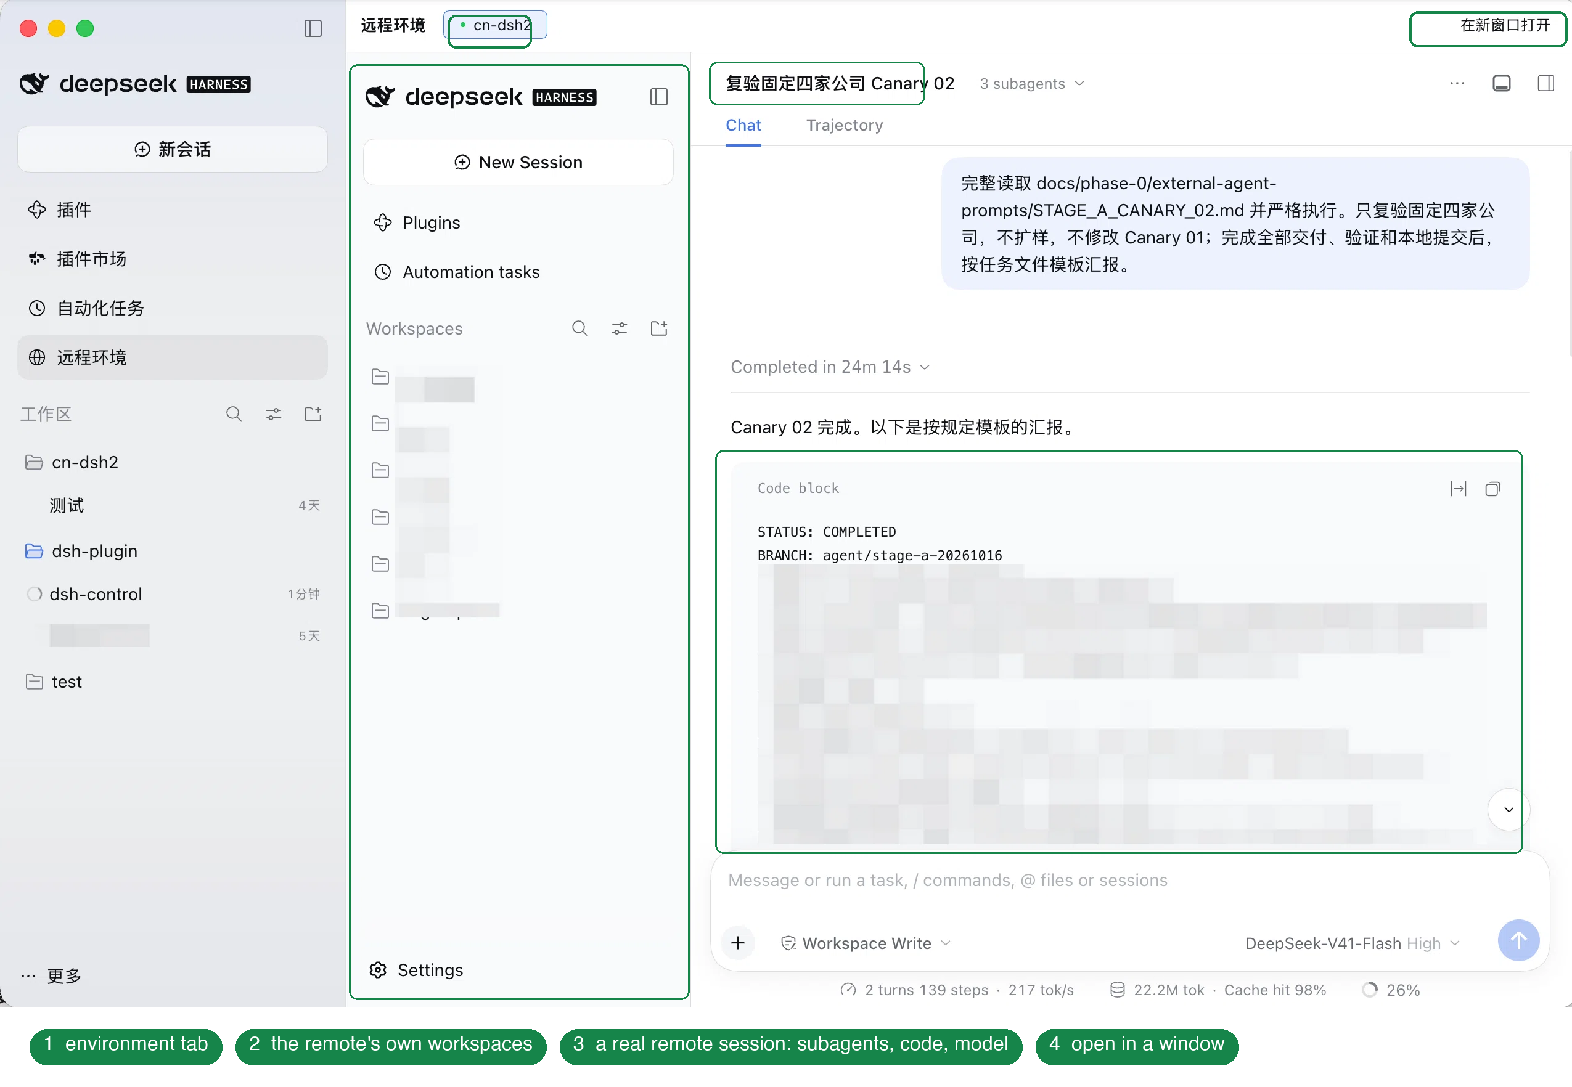
Task: Open Plugins in the remote panel
Action: [518, 222]
